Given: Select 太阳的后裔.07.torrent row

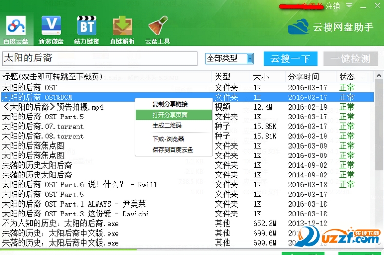Looking at the screenshot, I should click(187, 126).
